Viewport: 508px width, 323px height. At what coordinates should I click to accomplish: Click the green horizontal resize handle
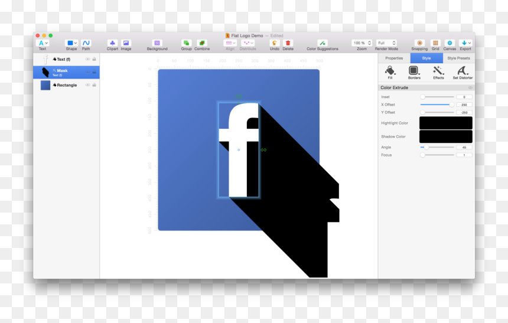pyautogui.click(x=263, y=150)
